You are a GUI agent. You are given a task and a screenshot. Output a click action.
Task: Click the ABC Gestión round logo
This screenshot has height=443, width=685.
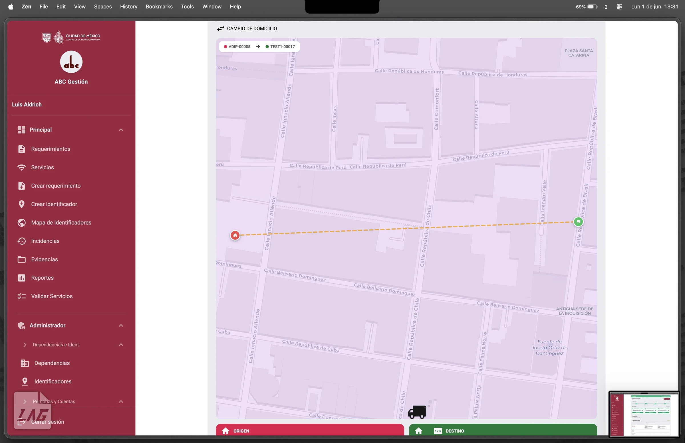click(71, 62)
